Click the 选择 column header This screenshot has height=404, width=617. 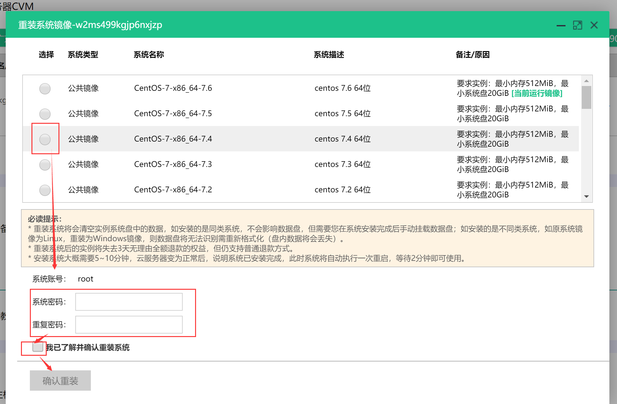point(46,55)
